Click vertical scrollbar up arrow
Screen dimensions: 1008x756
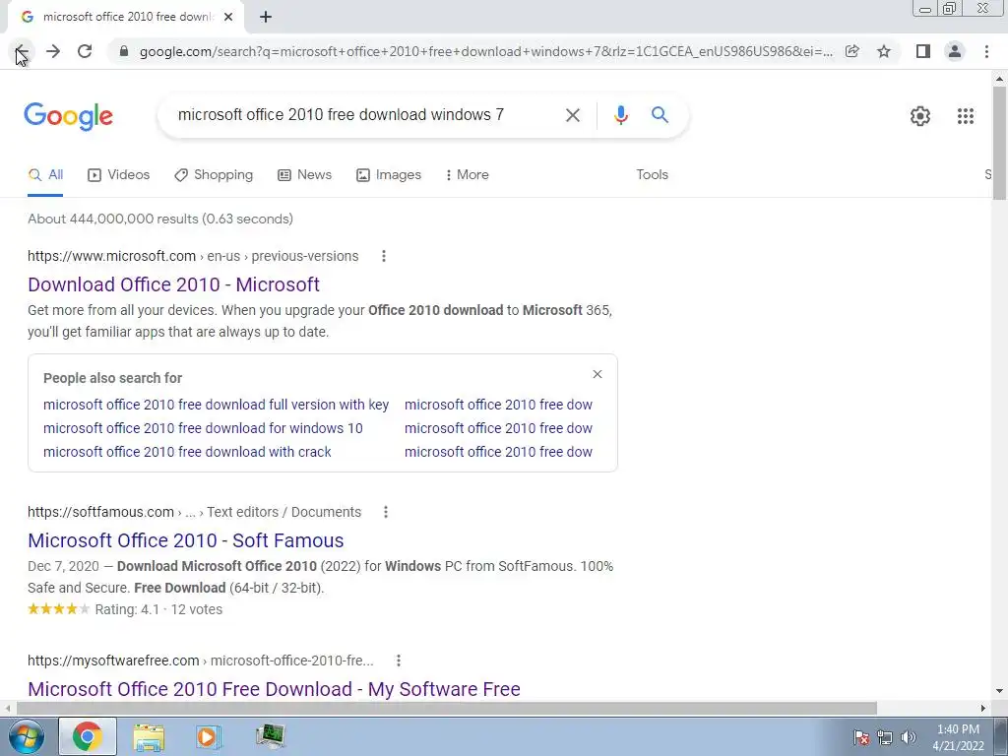click(1000, 79)
